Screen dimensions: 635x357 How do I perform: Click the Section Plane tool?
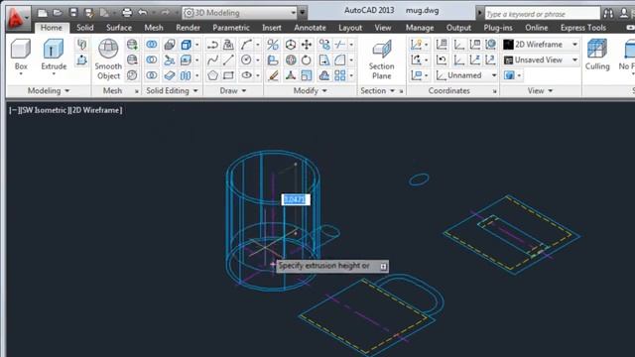point(381,59)
